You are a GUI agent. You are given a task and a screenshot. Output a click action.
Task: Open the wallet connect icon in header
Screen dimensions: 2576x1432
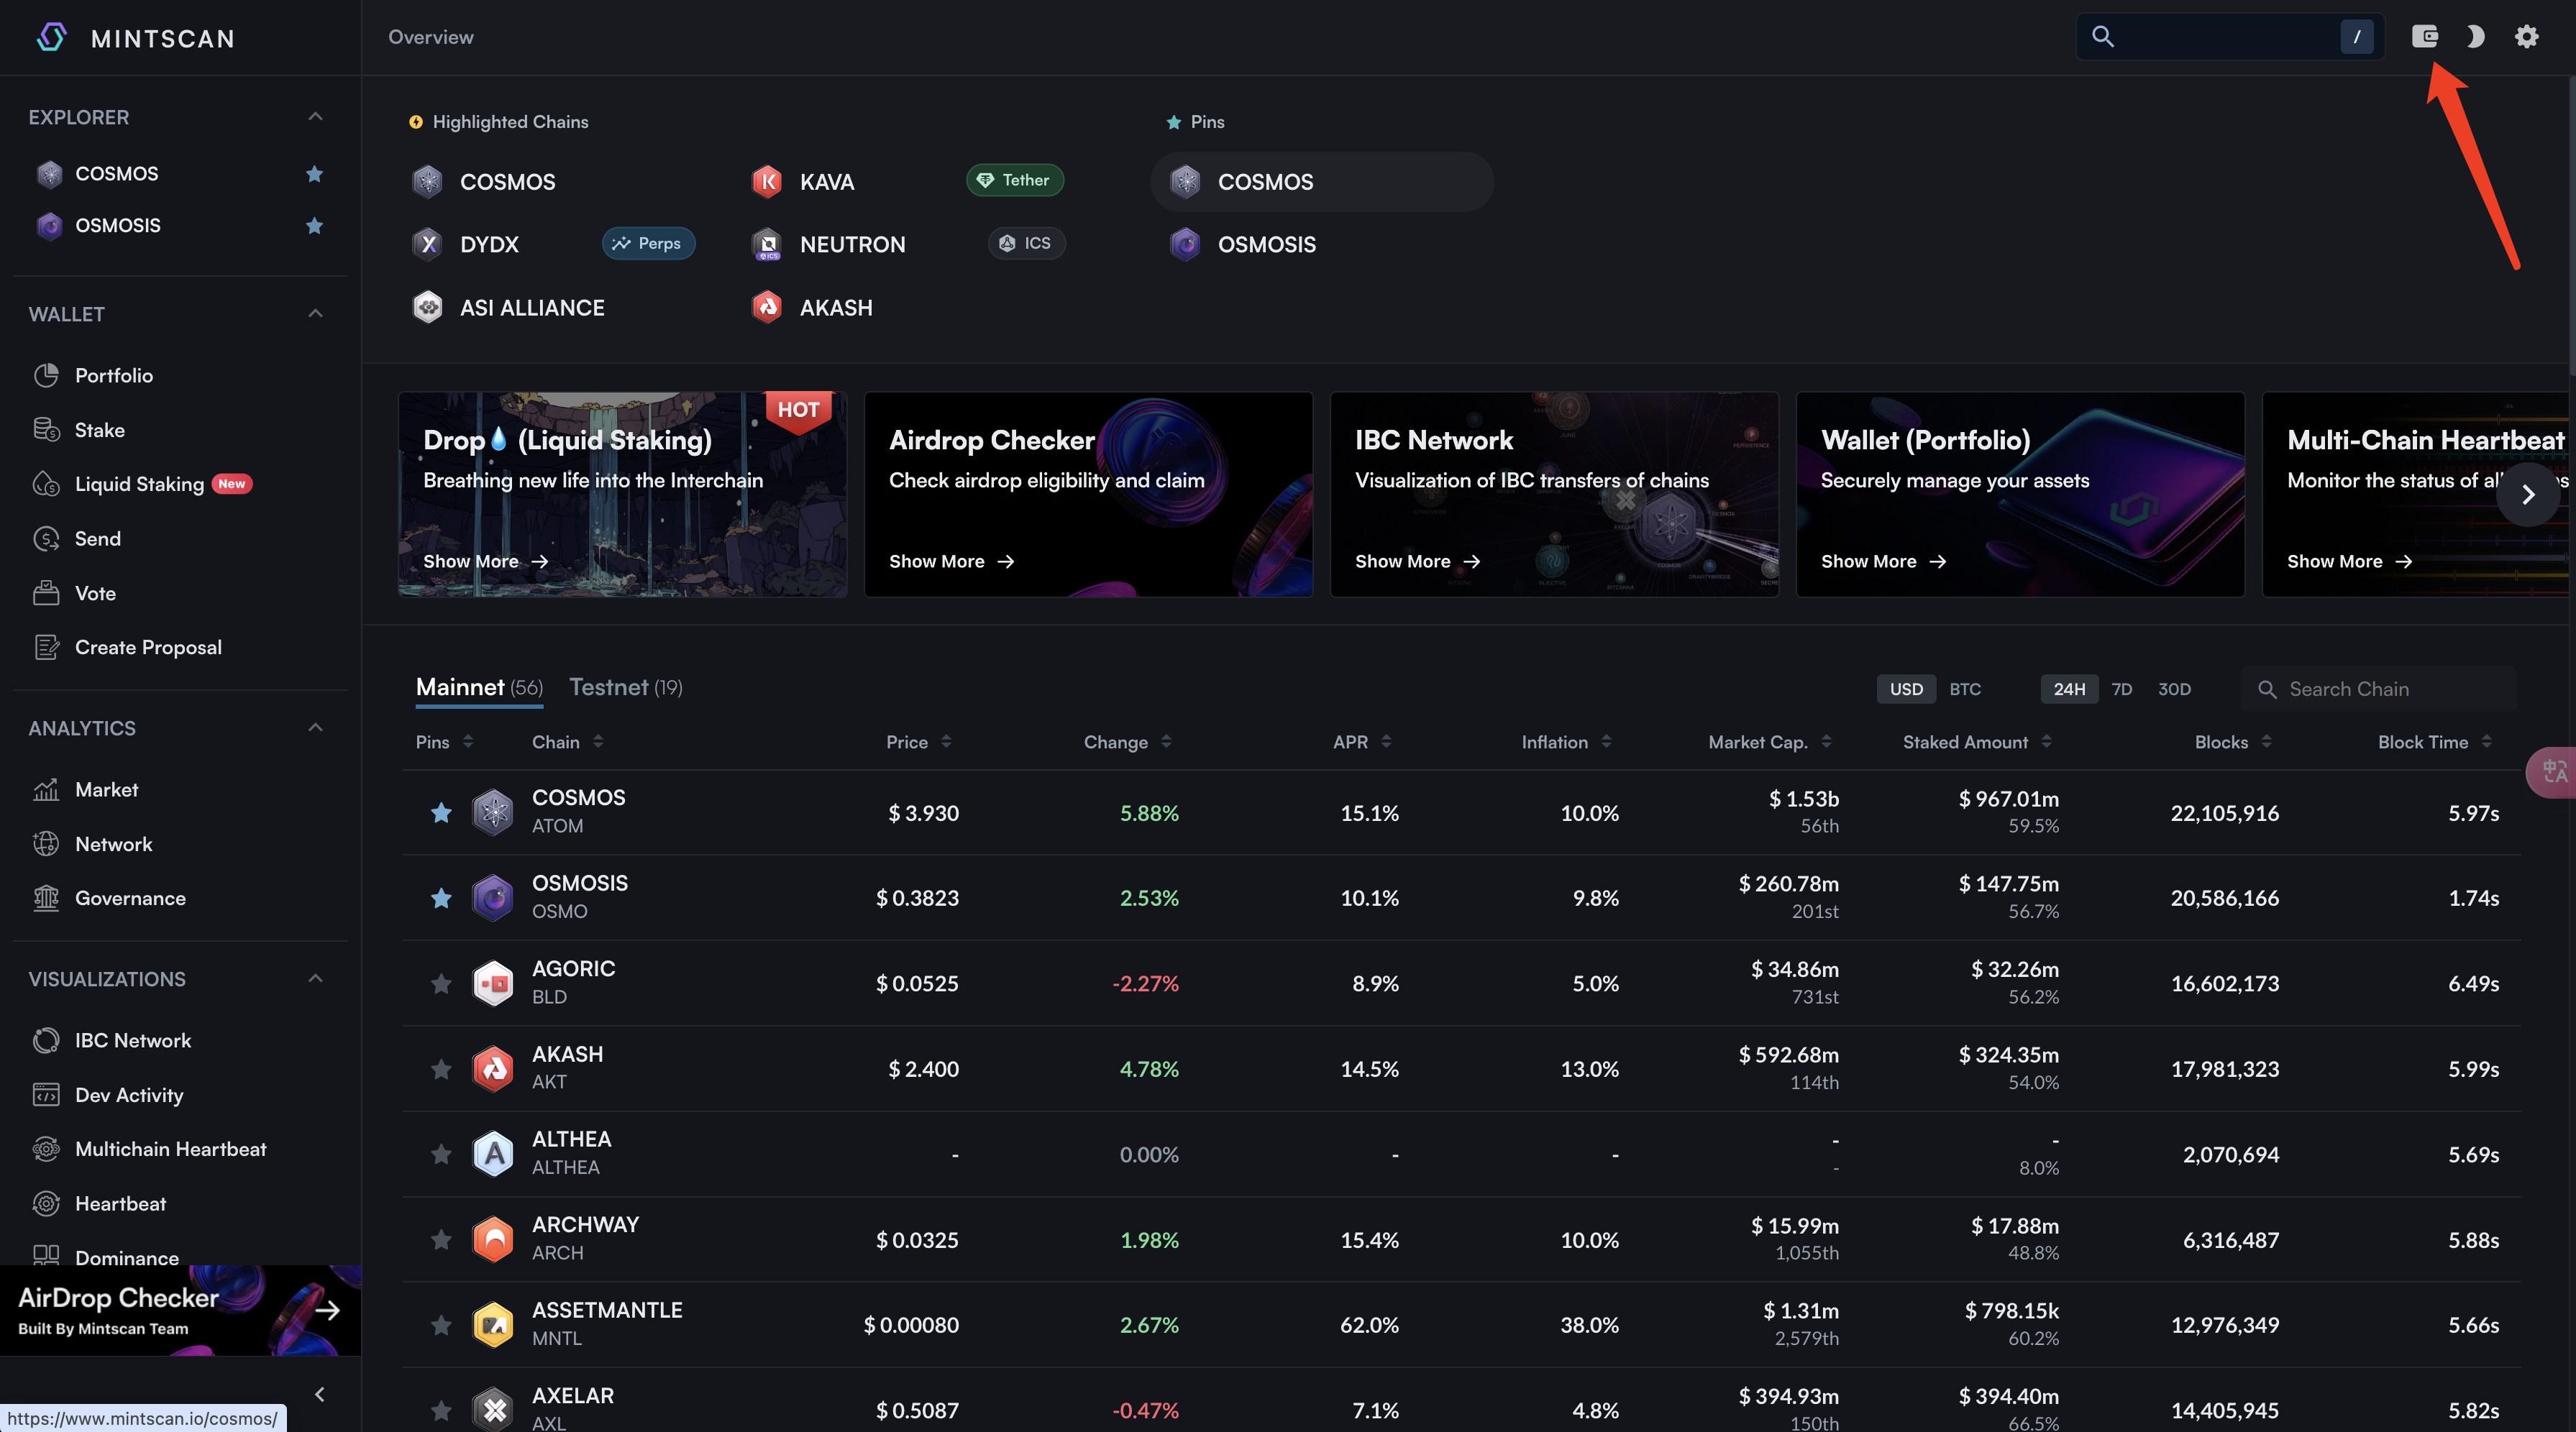click(x=2424, y=37)
